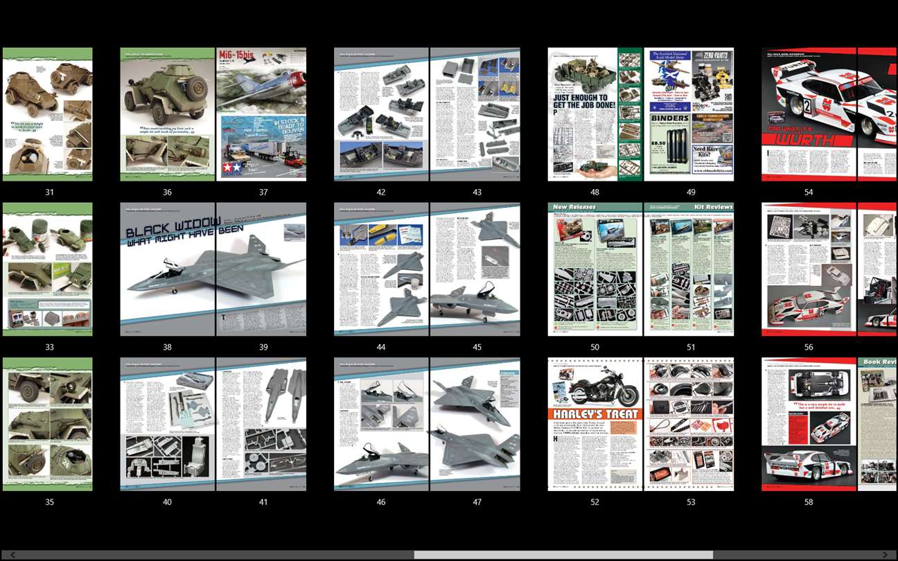Click page number label 43
The height and width of the screenshot is (561, 898).
coord(477,192)
